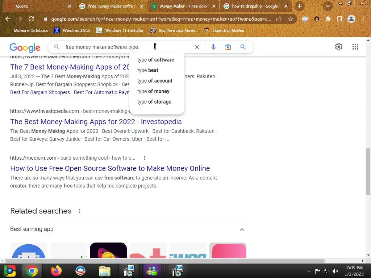
Task: Choose suggestion 'type beat'
Action: 148,70
